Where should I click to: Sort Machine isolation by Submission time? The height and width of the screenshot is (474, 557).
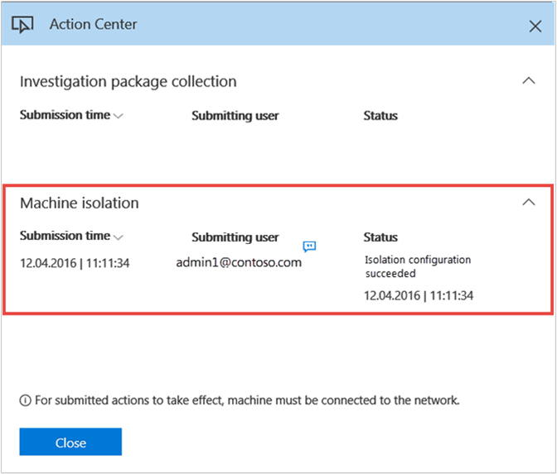tap(65, 237)
